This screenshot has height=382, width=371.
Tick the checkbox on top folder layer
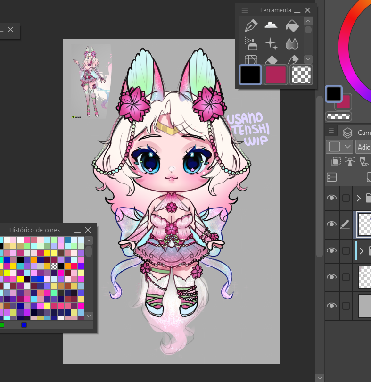click(x=346, y=198)
